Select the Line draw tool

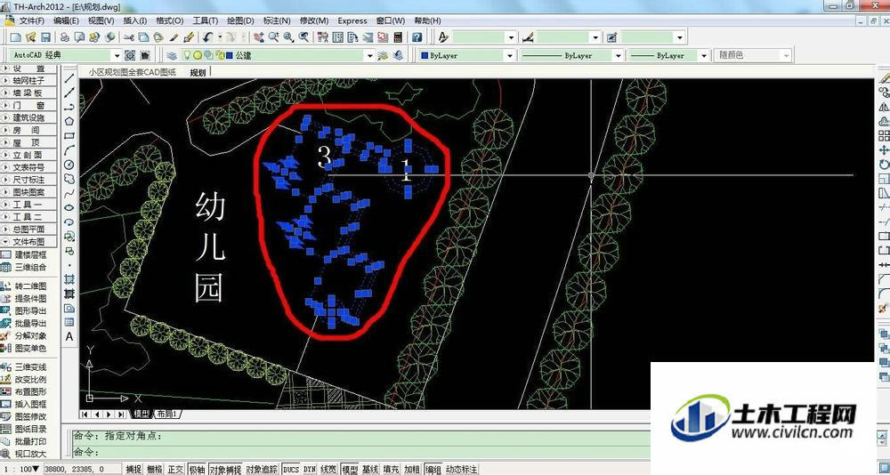[69, 78]
